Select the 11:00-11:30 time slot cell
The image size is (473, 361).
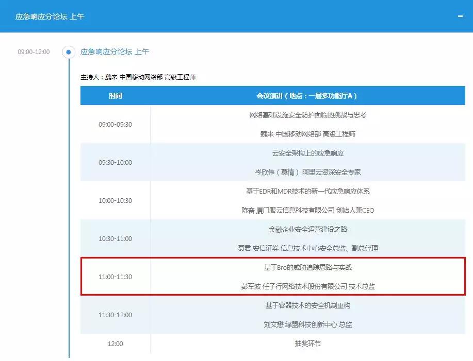click(115, 277)
